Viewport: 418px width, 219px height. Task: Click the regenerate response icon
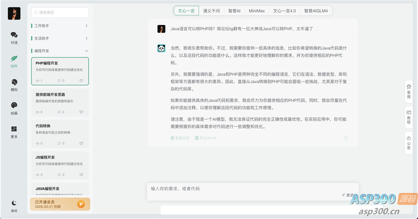(x=346, y=138)
